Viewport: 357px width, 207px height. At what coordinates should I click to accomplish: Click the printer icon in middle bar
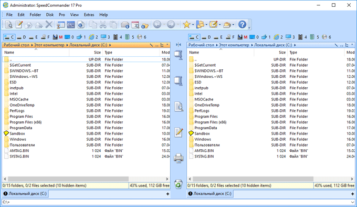[178, 158]
